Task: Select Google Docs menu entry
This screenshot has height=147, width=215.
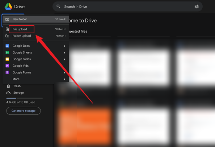Action: point(36,46)
